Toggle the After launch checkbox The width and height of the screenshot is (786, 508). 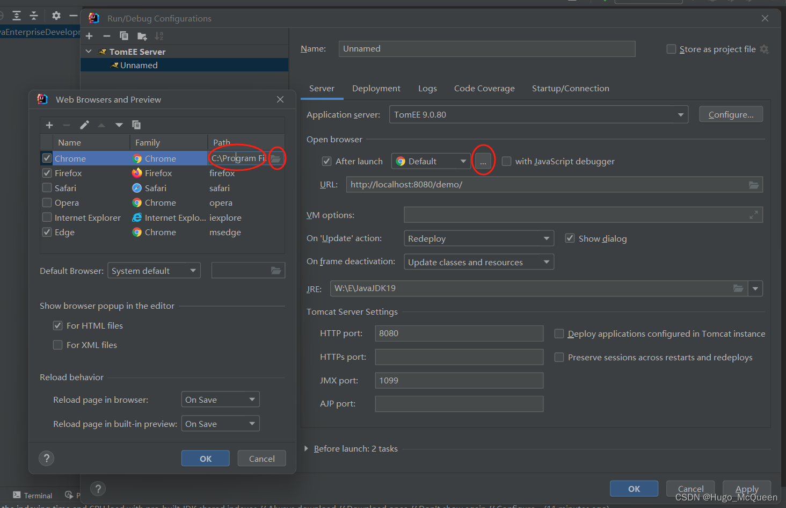(x=326, y=161)
